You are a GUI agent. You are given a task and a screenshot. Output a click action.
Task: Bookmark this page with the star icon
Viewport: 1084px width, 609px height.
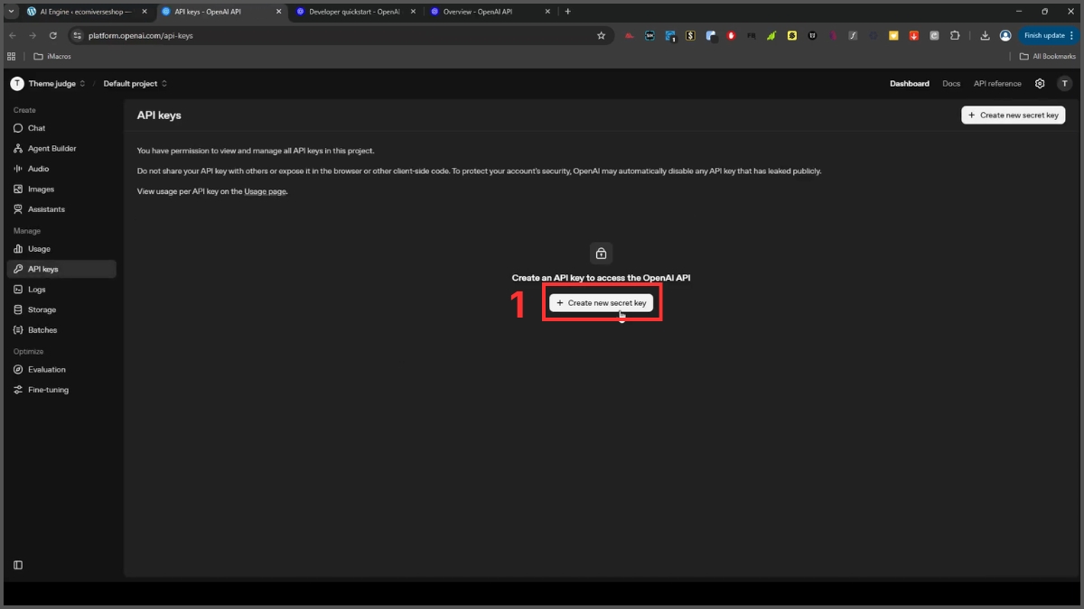601,35
